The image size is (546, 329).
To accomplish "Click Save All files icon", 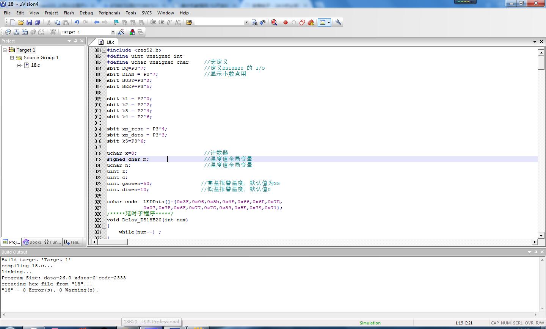I will (38, 22).
